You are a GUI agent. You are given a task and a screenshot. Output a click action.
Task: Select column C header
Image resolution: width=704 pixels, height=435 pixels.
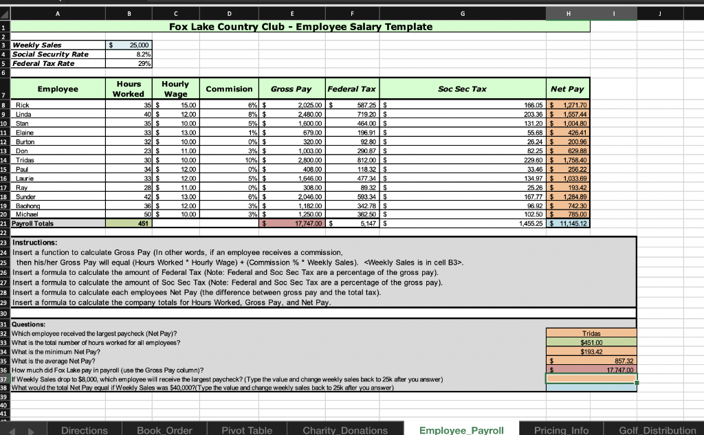[x=175, y=14]
